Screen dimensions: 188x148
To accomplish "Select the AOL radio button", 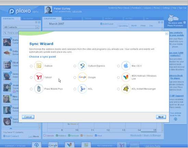I will click(x=75, y=89).
